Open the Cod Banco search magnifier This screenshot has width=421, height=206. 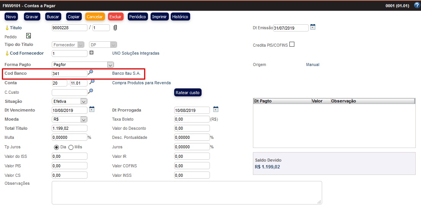tap(91, 72)
